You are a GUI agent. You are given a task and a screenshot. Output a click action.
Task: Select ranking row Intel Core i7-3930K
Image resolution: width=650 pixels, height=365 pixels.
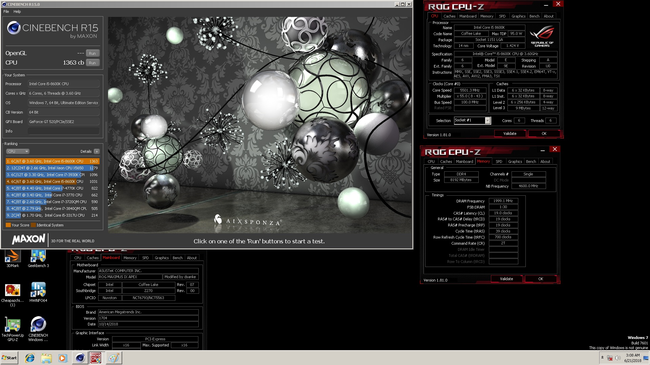[52, 175]
